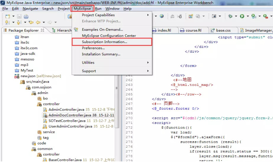
Task: Select the MyTest project folder
Action: pos(24,70)
